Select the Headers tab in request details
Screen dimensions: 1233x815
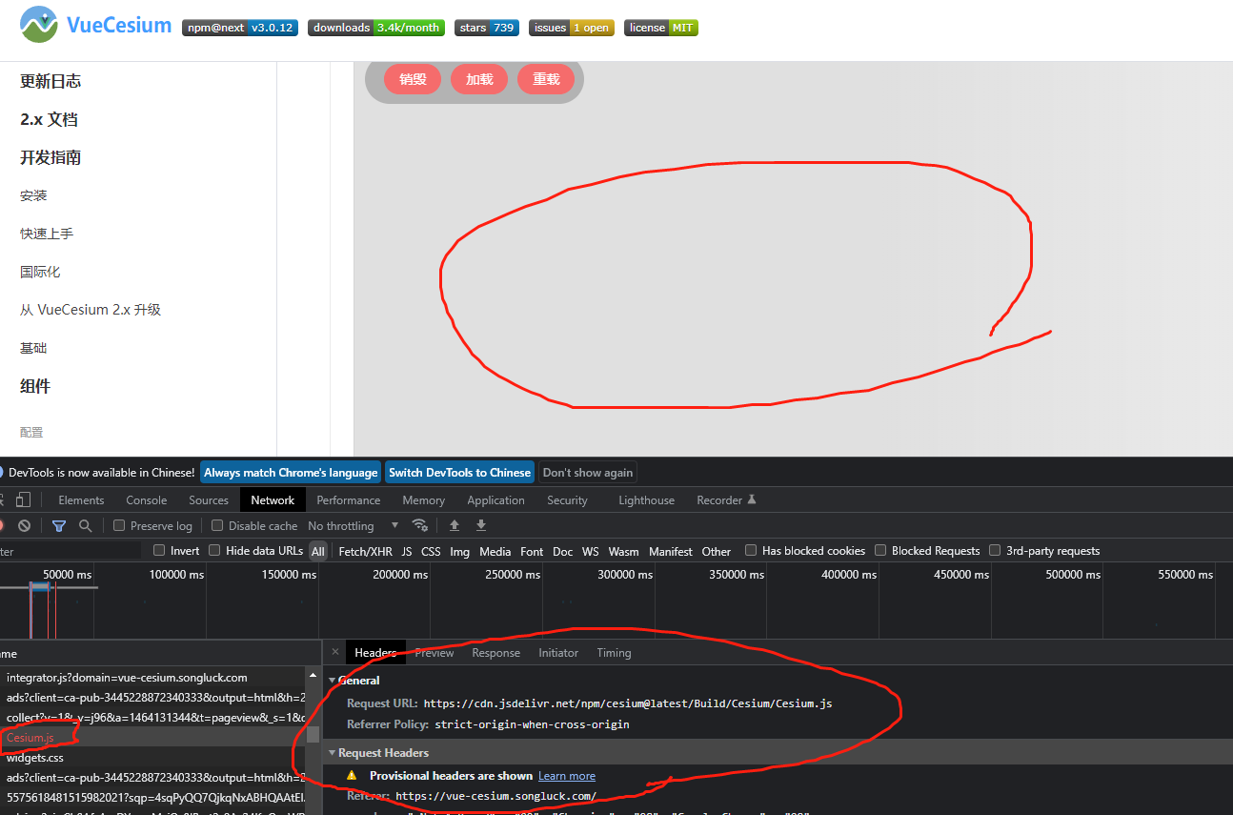pyautogui.click(x=375, y=652)
